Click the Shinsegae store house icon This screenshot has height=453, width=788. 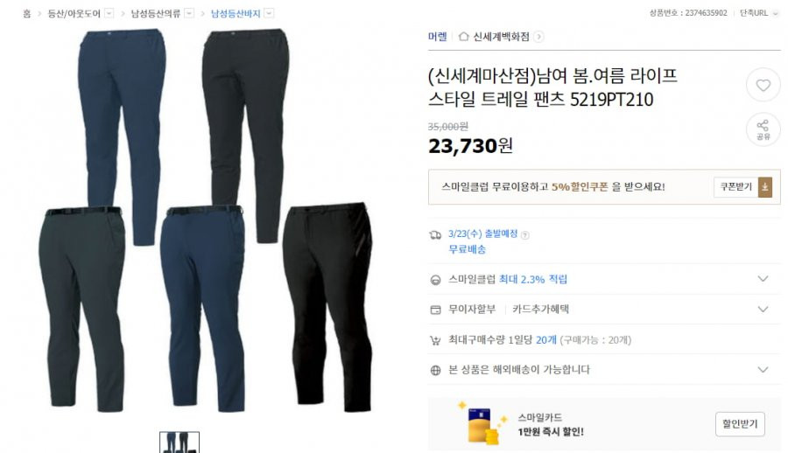coord(463,37)
